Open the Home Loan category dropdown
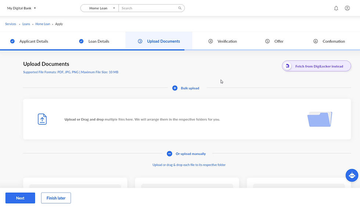Image resolution: width=360 pixels, height=208 pixels. pos(100,8)
